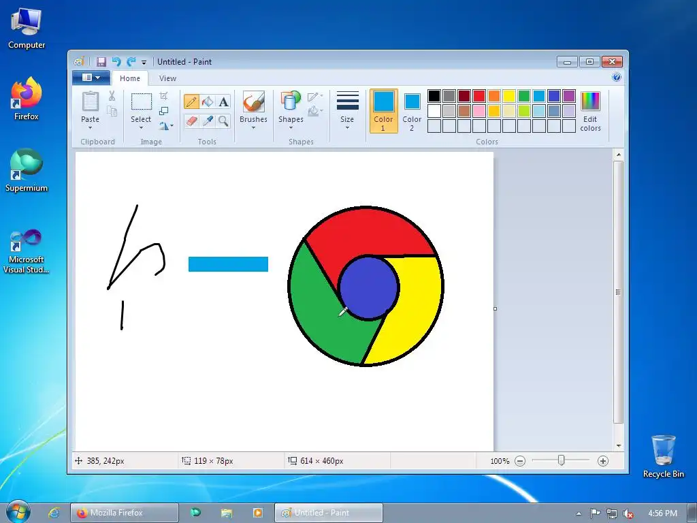Open Customize Quick Access Toolbar arrow
Image resolution: width=697 pixels, height=523 pixels.
[x=144, y=62]
